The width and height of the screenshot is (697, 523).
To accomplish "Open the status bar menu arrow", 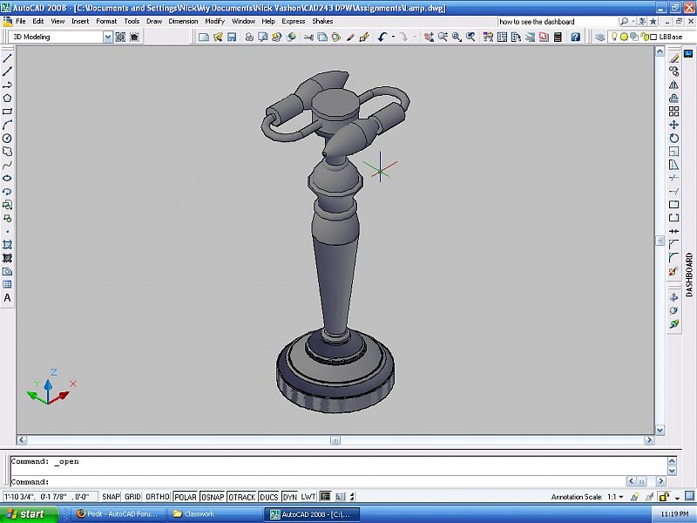I will tap(678, 497).
